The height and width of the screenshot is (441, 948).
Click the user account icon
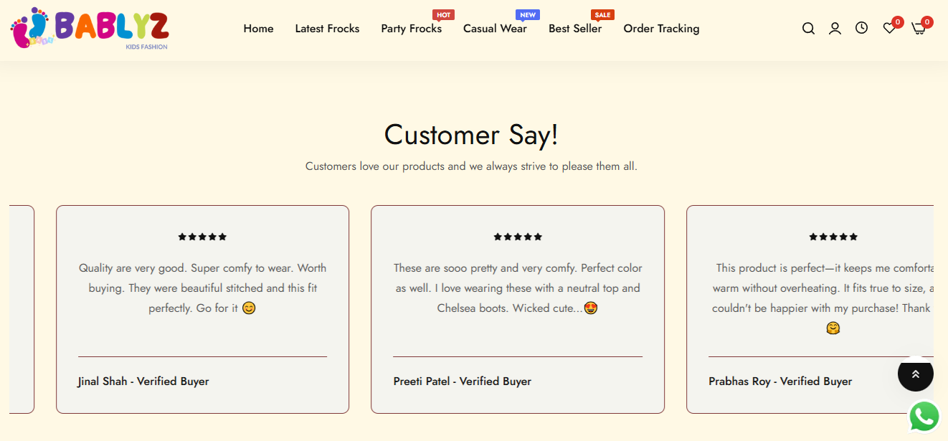click(835, 29)
